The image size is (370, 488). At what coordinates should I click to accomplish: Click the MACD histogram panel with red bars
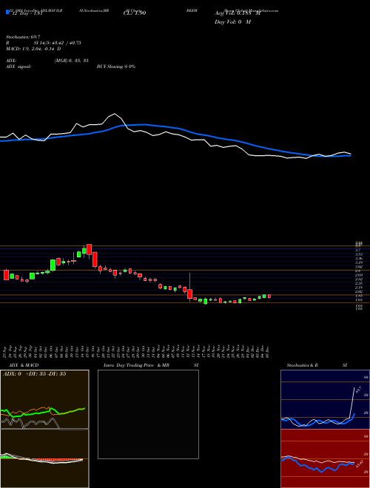coord(44,458)
